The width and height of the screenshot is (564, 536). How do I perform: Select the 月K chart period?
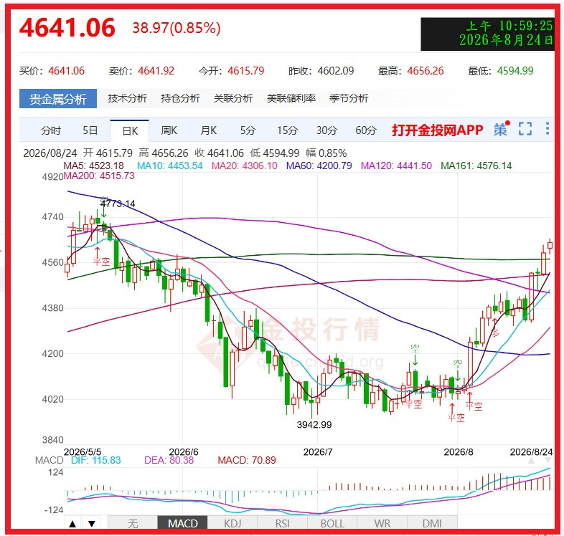click(x=209, y=130)
